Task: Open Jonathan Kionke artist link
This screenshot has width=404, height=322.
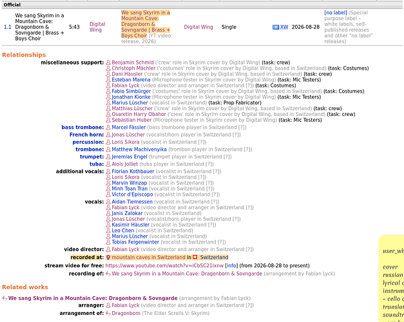Action: pos(131,97)
